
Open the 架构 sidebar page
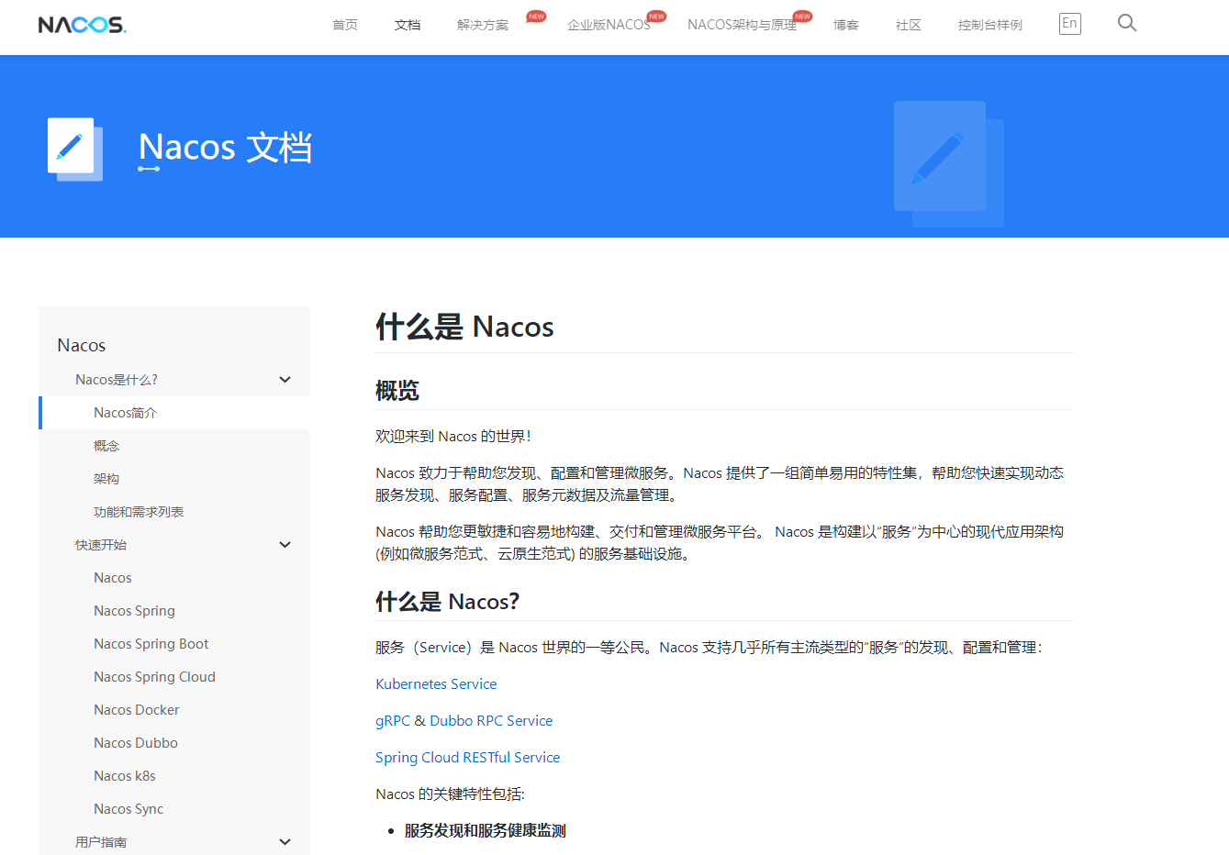tap(106, 479)
